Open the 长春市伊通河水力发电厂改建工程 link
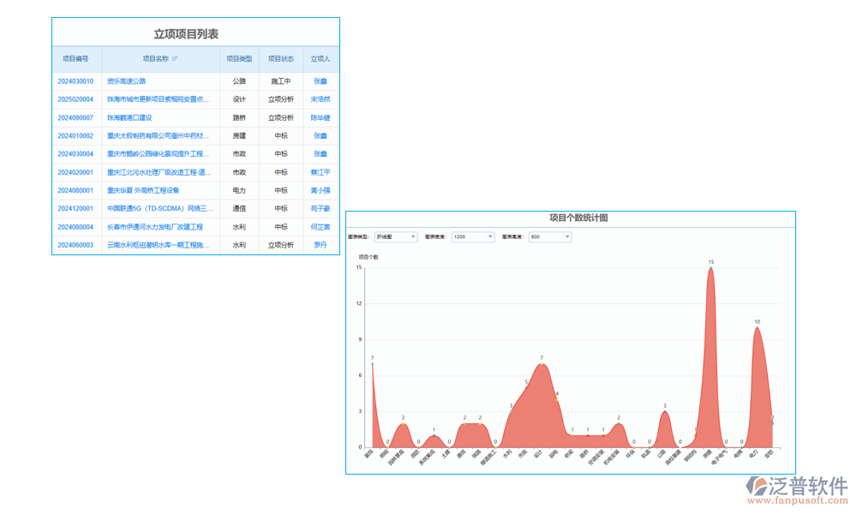 pos(155,227)
